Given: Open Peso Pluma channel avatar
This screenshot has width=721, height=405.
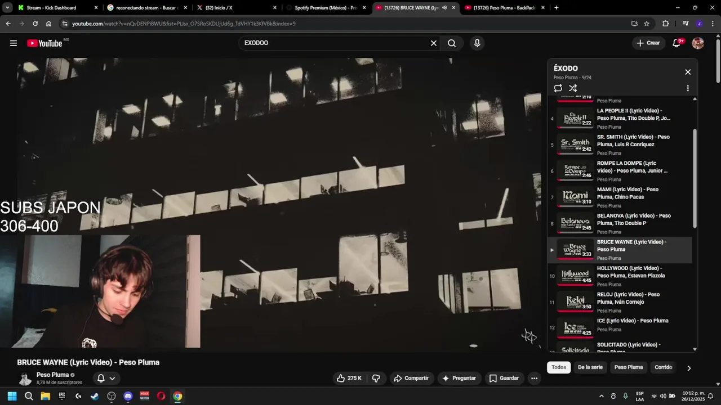Looking at the screenshot, I should 25,378.
